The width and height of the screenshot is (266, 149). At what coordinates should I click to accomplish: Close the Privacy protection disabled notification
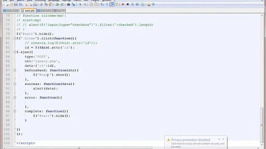pyautogui.click(x=223, y=139)
